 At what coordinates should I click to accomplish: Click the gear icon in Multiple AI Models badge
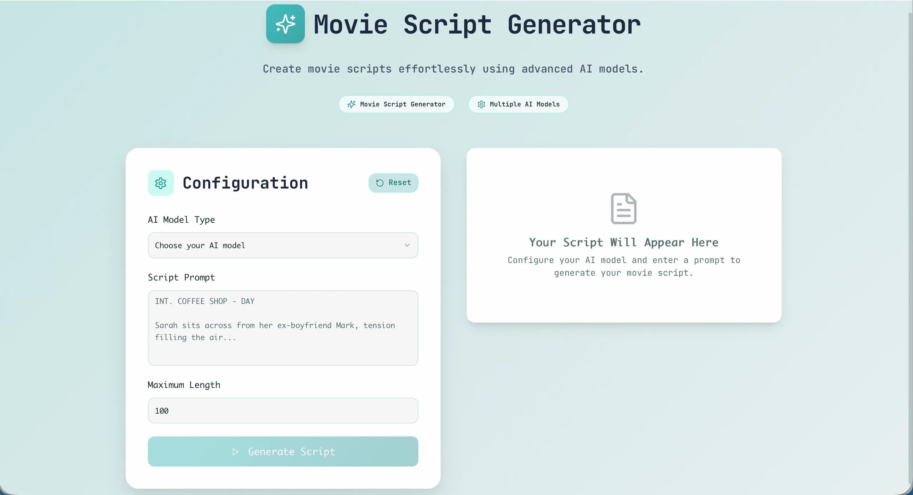click(x=481, y=104)
